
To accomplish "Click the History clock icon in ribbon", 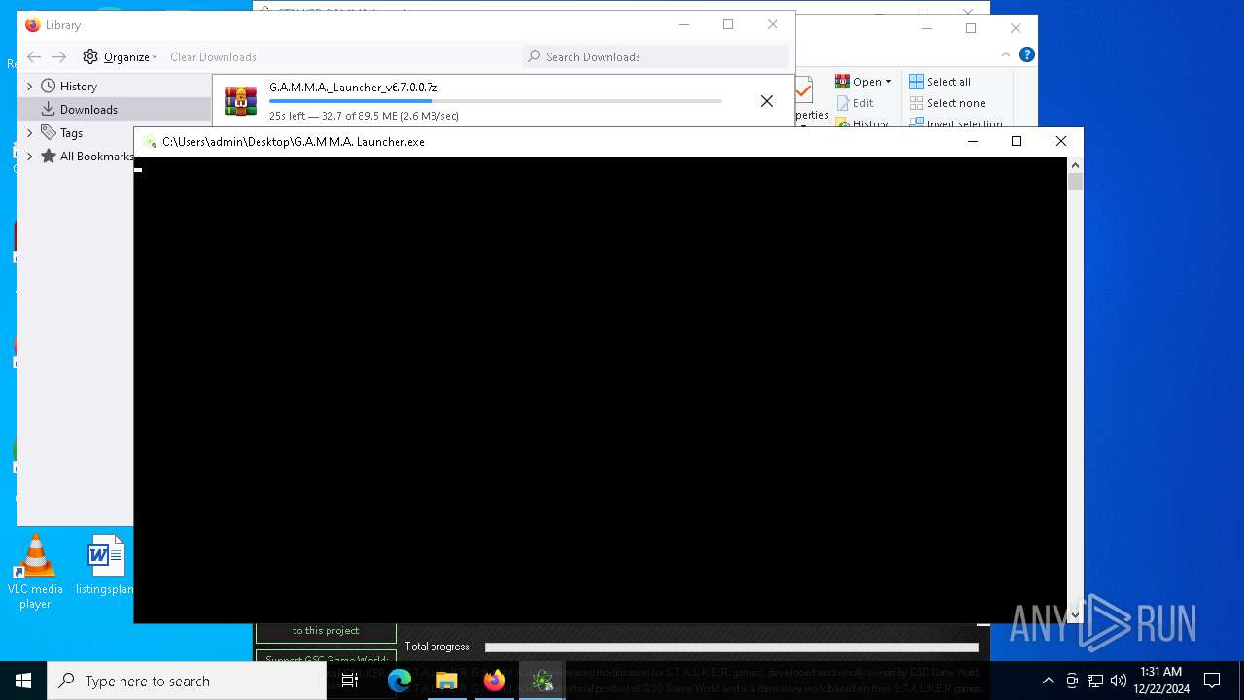I will (x=843, y=123).
